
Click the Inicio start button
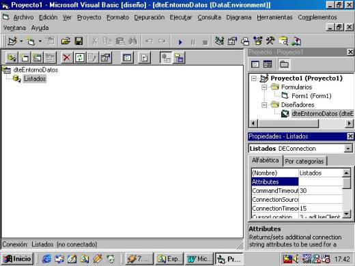tap(18, 258)
